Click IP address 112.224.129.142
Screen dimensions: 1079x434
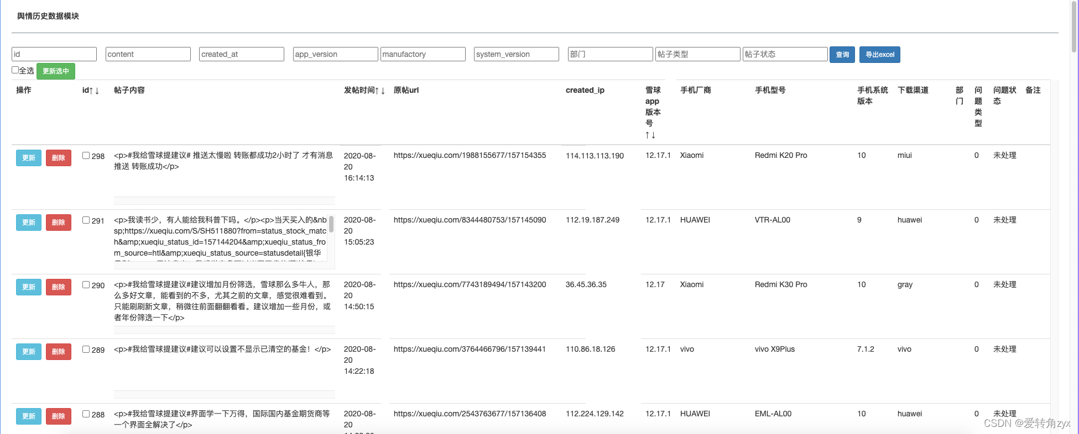[x=595, y=414]
